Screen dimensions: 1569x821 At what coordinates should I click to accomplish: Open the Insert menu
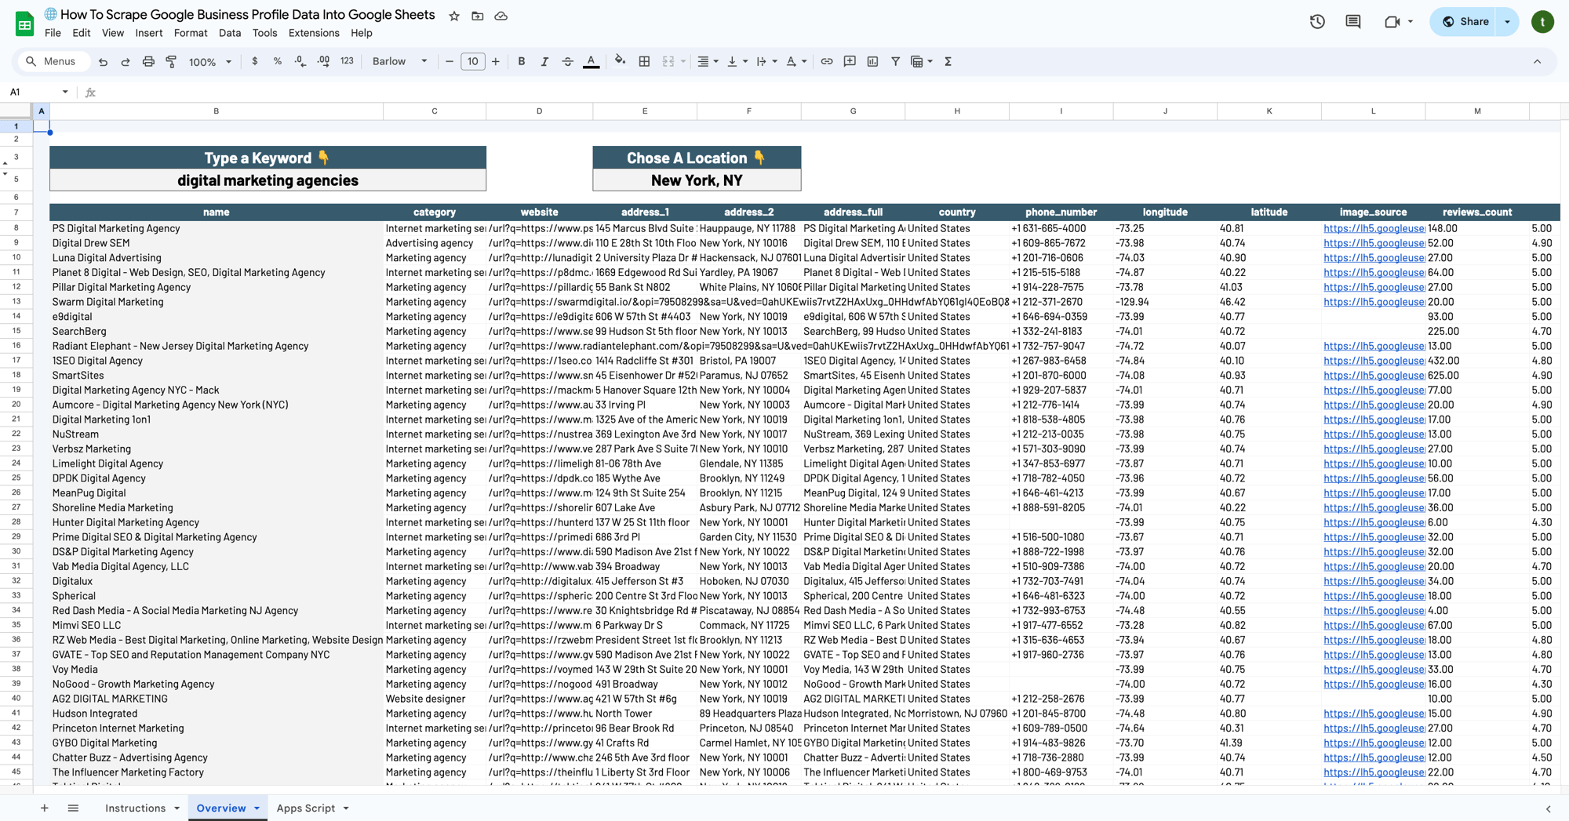point(148,33)
